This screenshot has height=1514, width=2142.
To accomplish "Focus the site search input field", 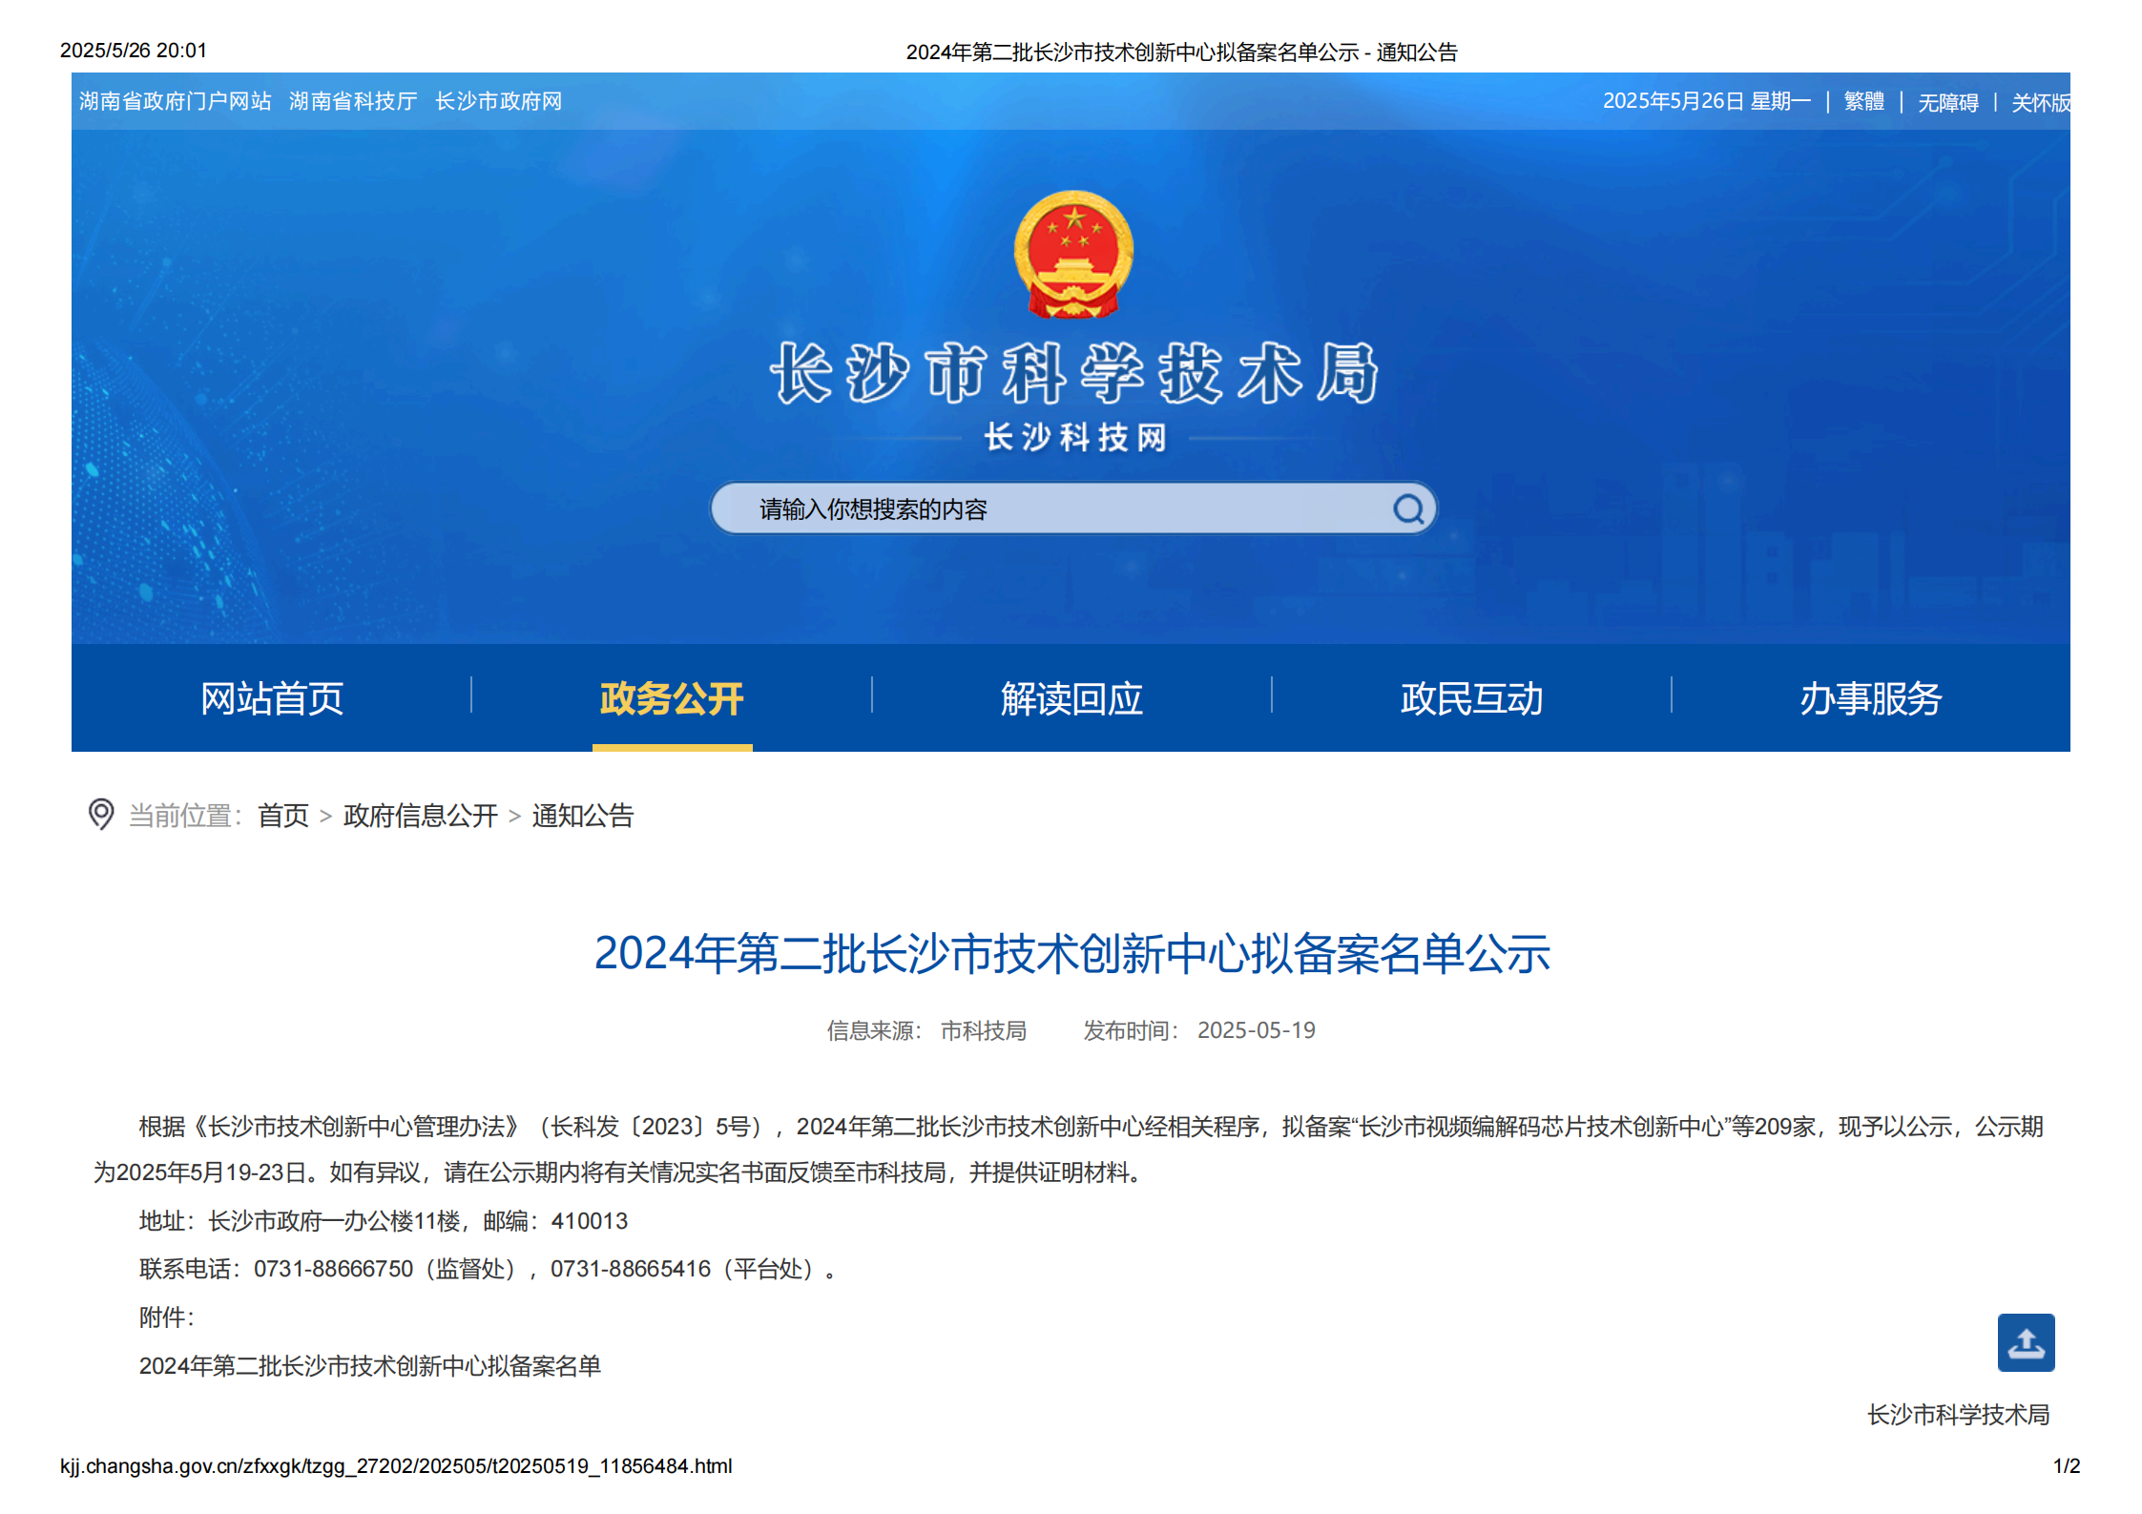I will (1050, 508).
